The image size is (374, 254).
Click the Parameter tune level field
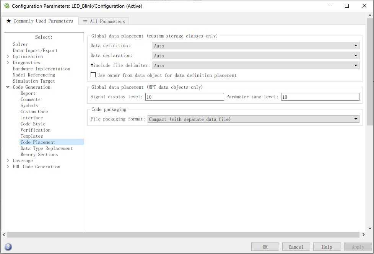(x=320, y=97)
